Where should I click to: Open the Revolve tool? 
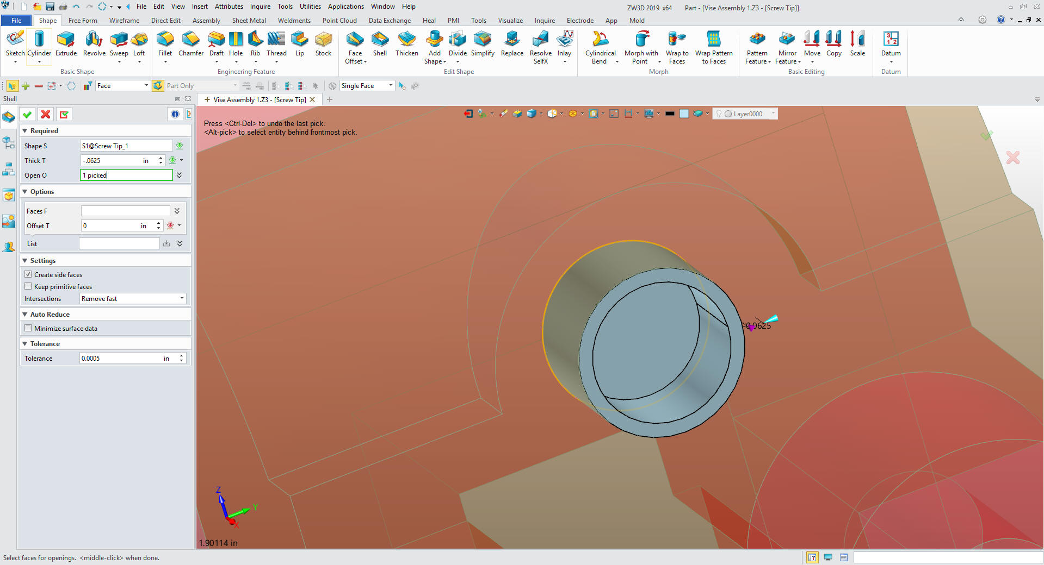[94, 43]
